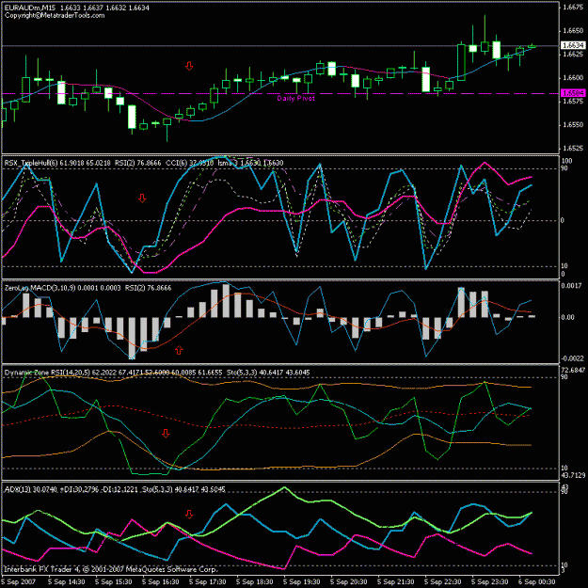Click the RSX_TripleHull(6) indicator label
Screen dimensions: 588x588
click(31, 163)
